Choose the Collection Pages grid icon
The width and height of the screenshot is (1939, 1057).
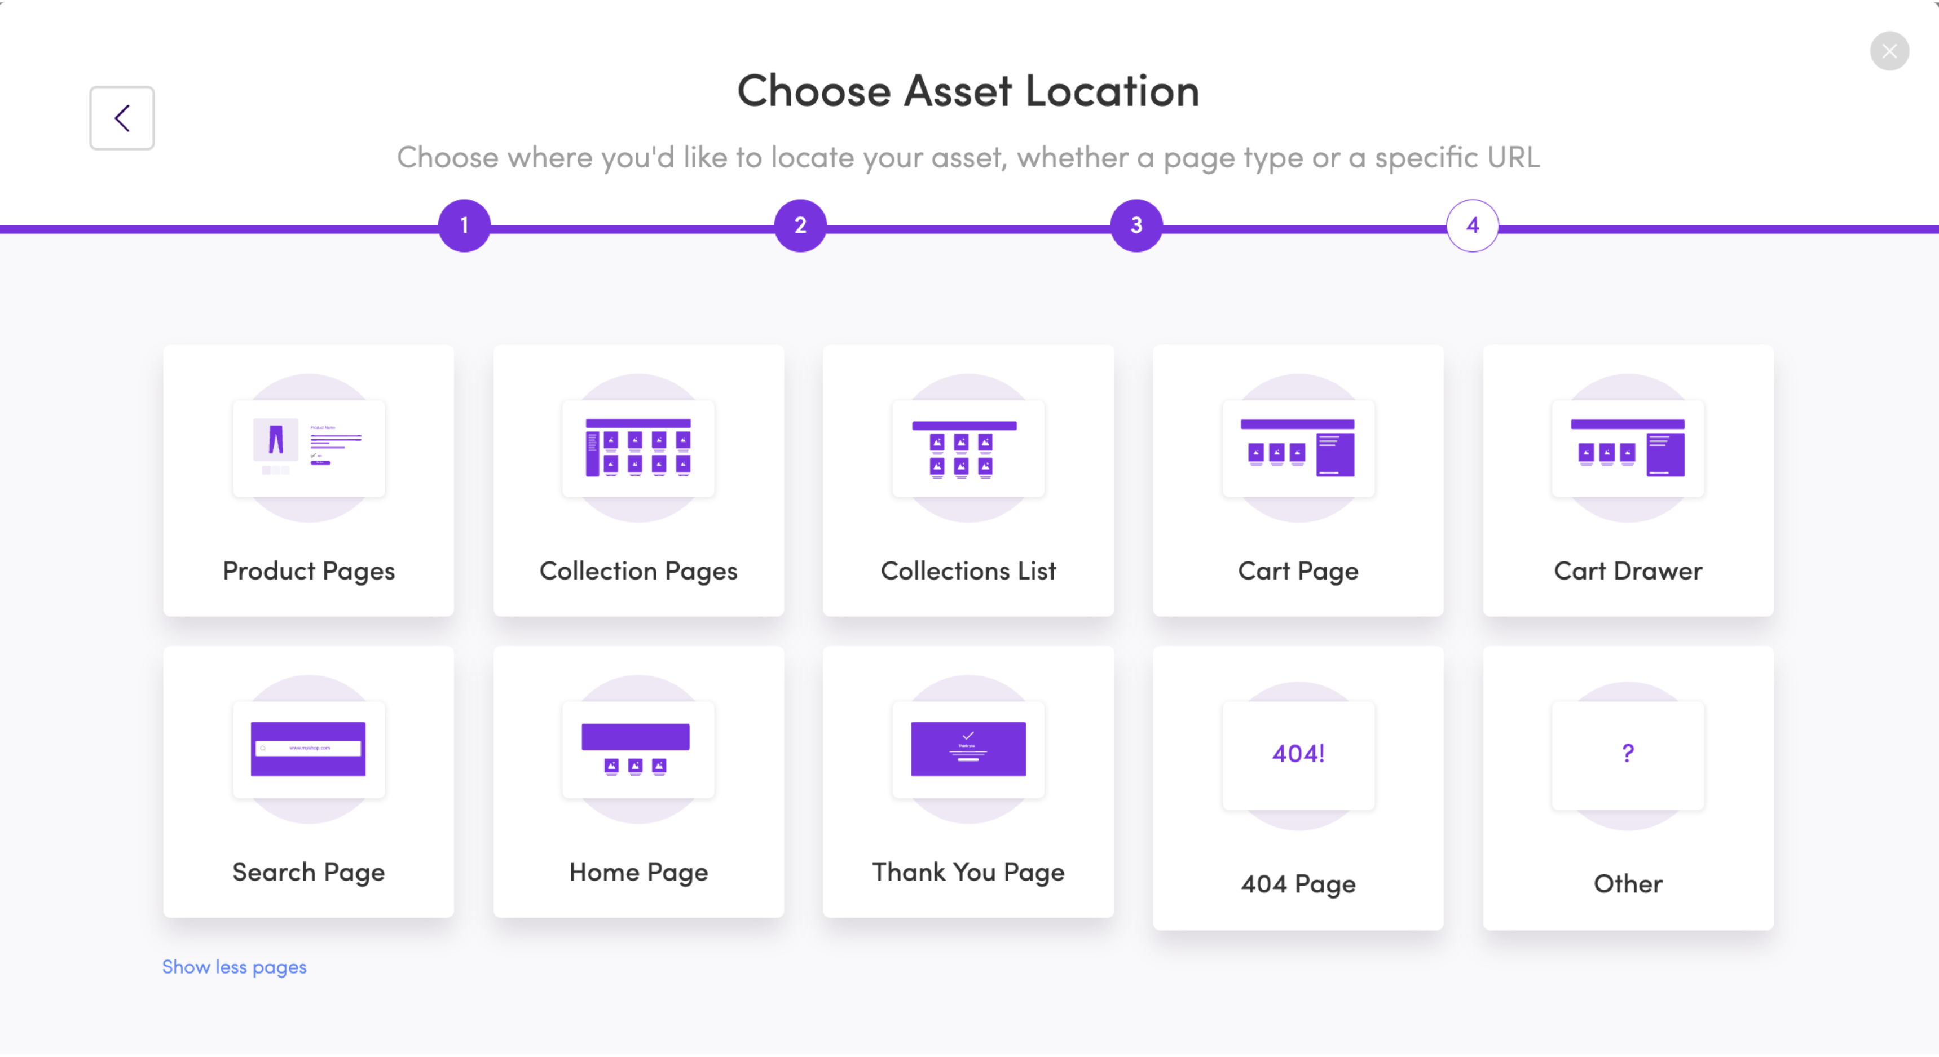pyautogui.click(x=638, y=448)
